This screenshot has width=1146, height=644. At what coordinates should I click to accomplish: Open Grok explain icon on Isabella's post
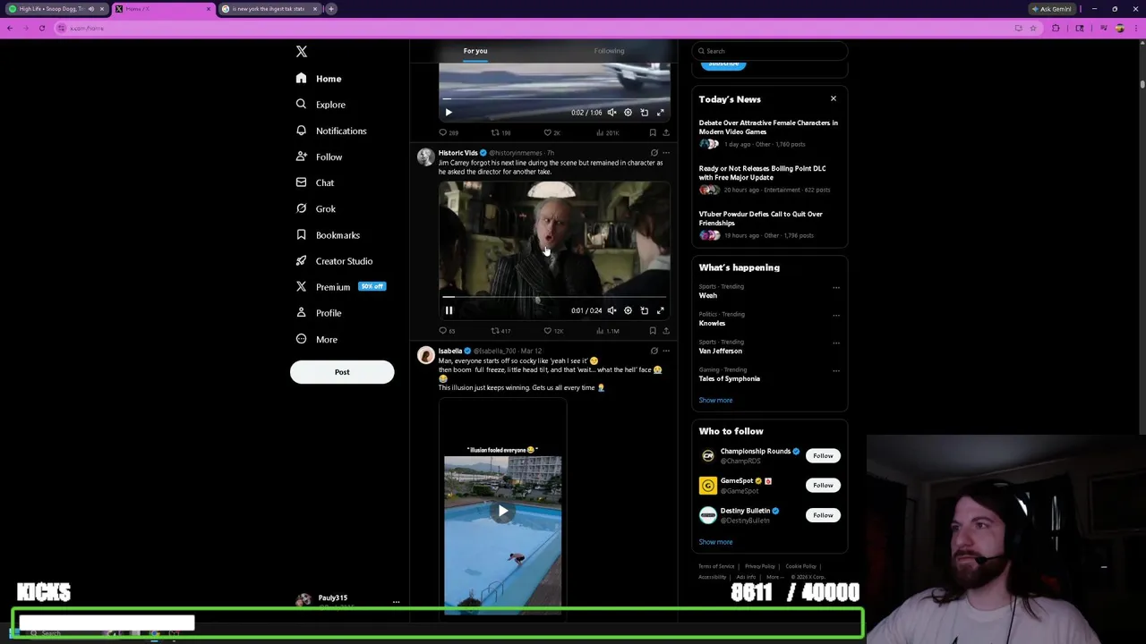(654, 351)
